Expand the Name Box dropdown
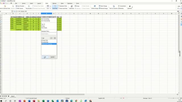The width and height of the screenshot is (182, 102). (12, 11)
